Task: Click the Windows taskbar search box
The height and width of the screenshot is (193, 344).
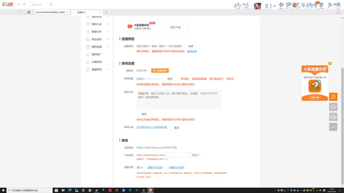Action: point(29,190)
